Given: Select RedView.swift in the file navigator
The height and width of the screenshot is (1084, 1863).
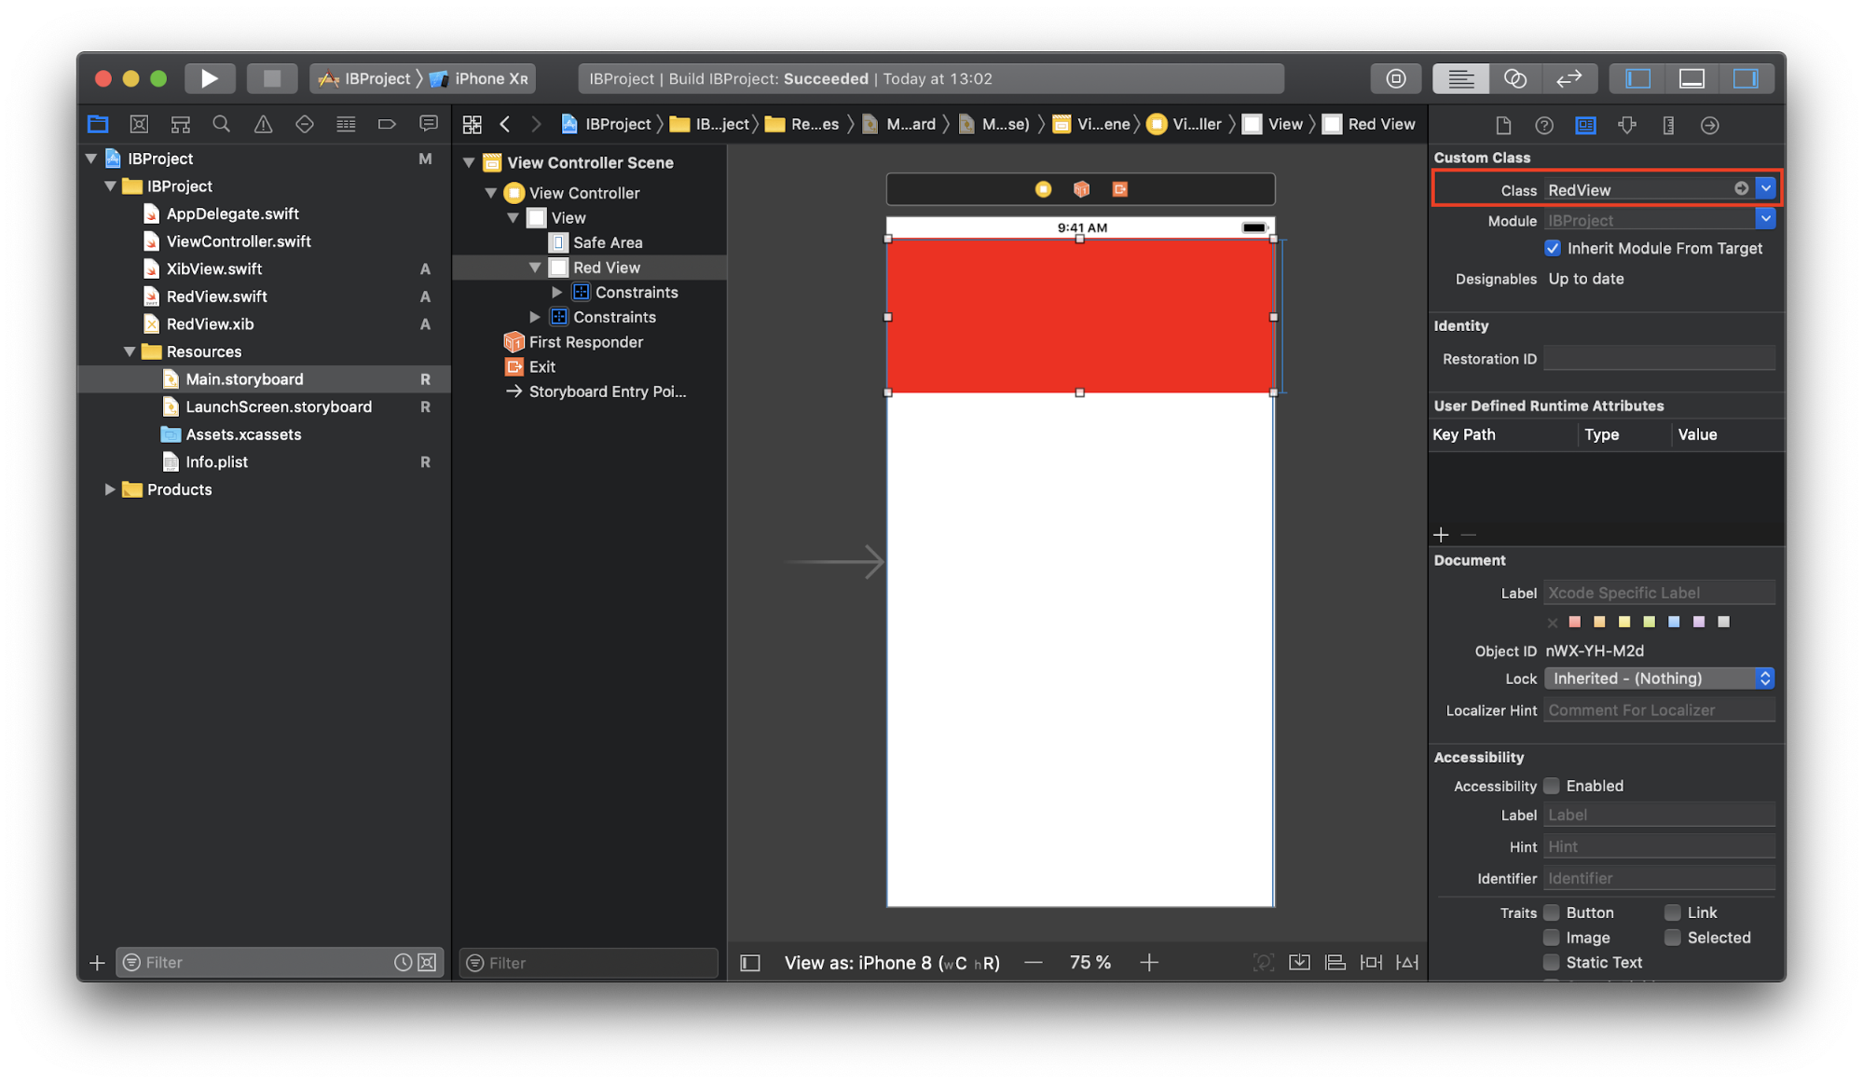Looking at the screenshot, I should tap(215, 295).
